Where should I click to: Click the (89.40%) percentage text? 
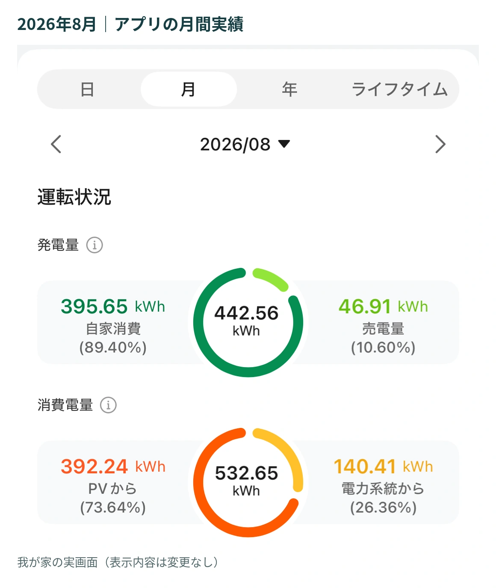(x=113, y=347)
